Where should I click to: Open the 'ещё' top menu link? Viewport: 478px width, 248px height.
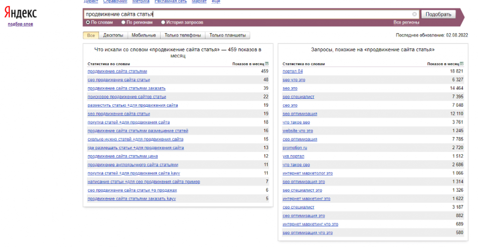click(x=216, y=1)
